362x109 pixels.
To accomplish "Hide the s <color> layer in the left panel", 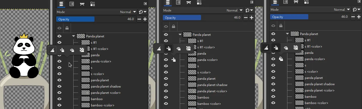I will [59, 74].
